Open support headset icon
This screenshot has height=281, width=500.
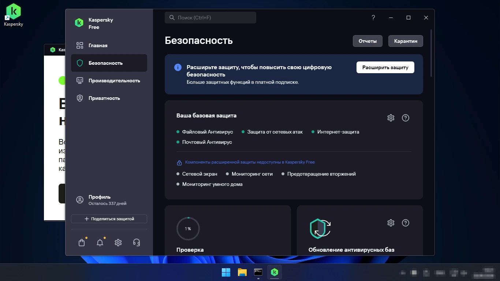click(x=137, y=243)
